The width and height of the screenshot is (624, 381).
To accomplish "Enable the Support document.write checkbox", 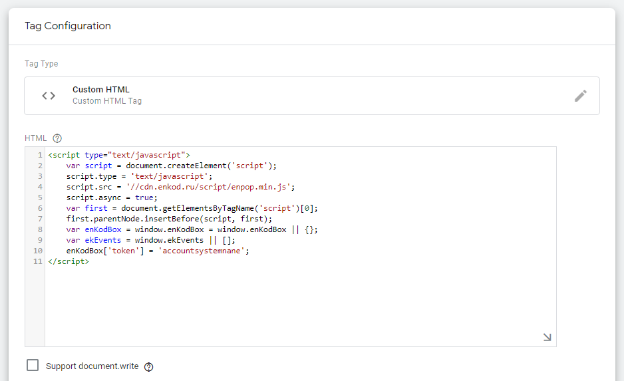I will 33,365.
